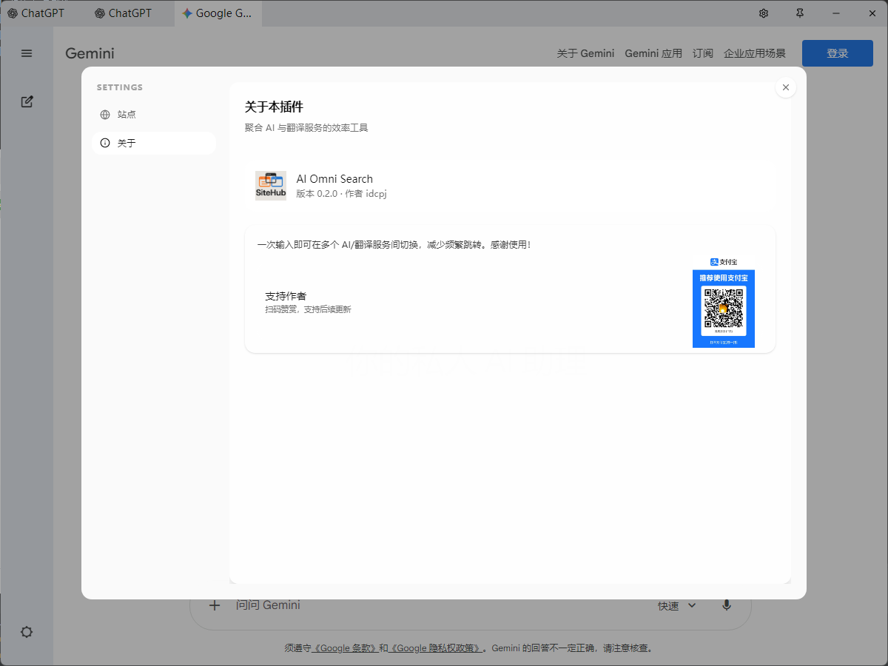Click the 支付宝 logo above the QR code
The image size is (888, 666).
tap(724, 262)
